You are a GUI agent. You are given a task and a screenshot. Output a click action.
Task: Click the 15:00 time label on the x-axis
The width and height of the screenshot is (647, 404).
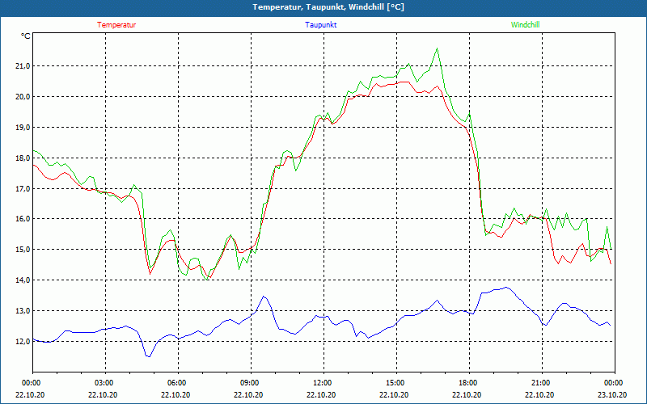click(396, 383)
